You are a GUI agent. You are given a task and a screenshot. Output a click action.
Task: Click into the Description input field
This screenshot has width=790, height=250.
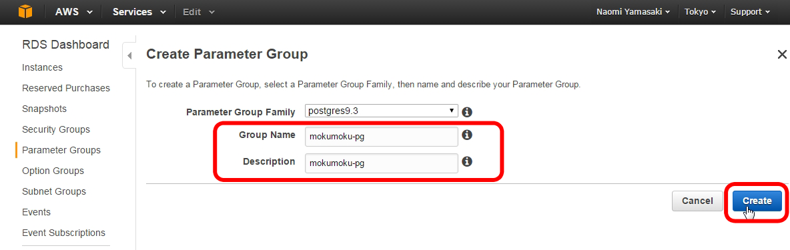pyautogui.click(x=382, y=163)
